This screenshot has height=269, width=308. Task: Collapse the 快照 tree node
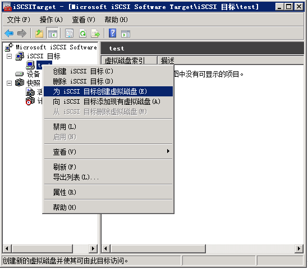coord(9,83)
